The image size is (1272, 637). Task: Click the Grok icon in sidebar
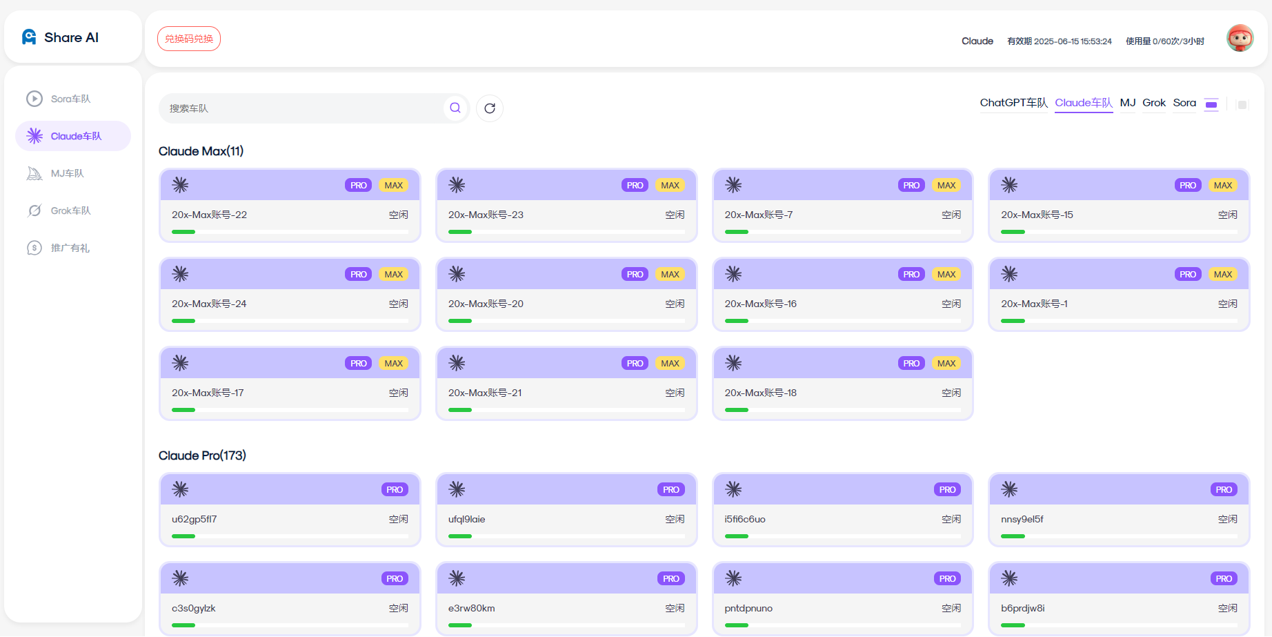coord(34,210)
